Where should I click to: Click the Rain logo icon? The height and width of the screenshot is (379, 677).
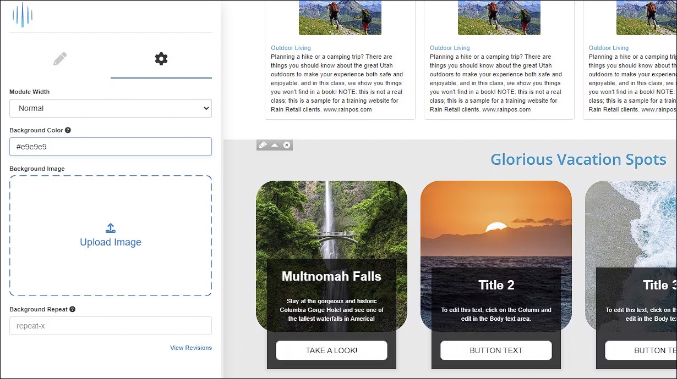click(23, 15)
